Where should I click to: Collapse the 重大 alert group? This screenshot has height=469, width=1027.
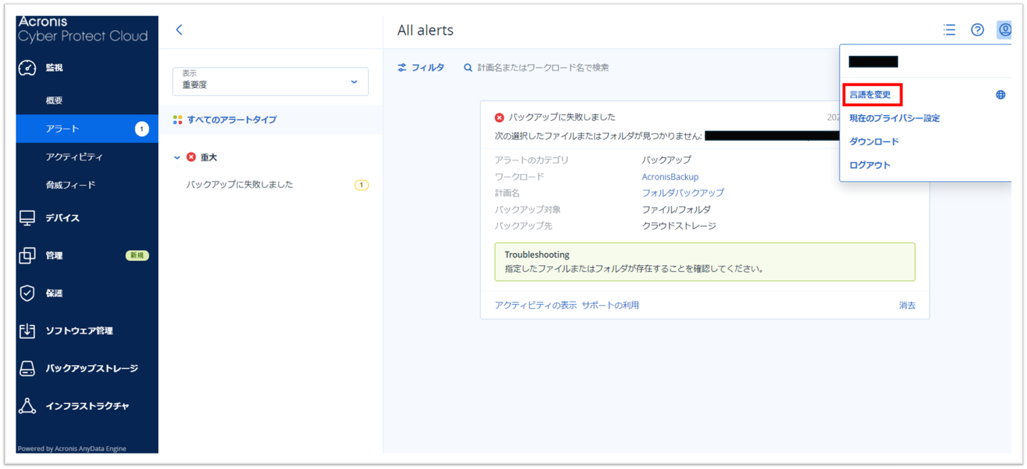tap(177, 158)
